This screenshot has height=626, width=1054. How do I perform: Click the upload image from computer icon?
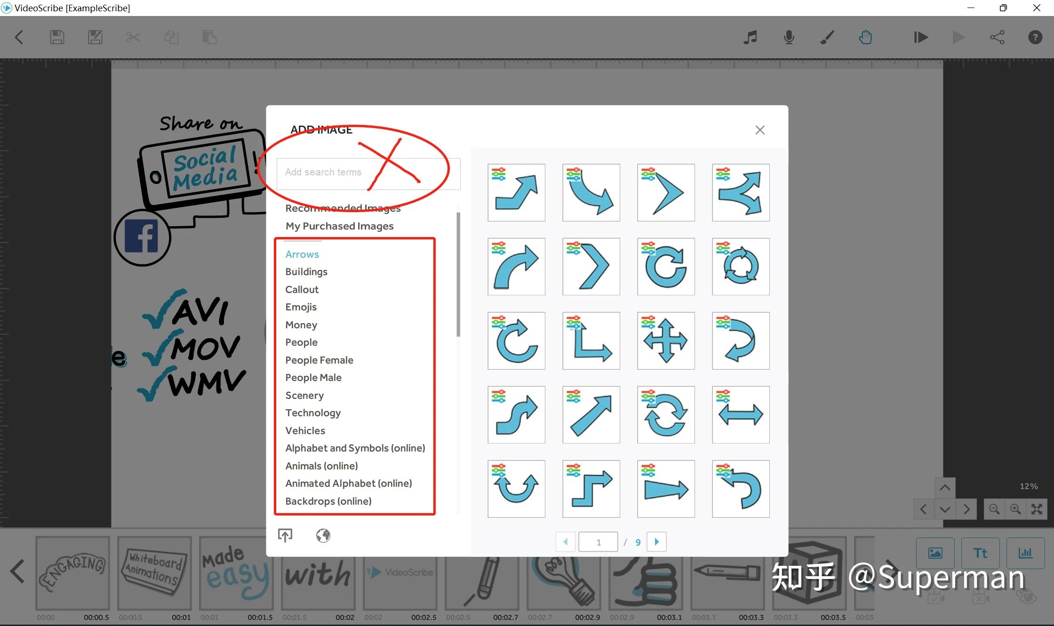tap(285, 535)
